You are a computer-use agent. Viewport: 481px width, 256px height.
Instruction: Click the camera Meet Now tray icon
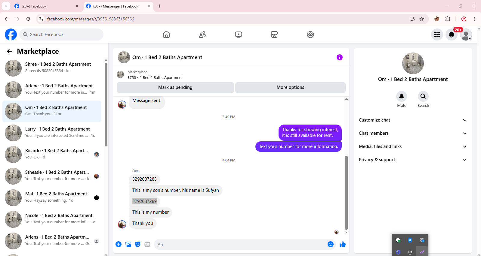point(410,252)
